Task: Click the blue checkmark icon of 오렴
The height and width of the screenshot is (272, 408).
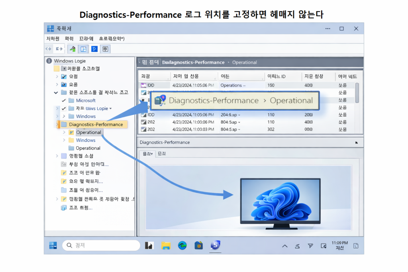Action: 64,76
